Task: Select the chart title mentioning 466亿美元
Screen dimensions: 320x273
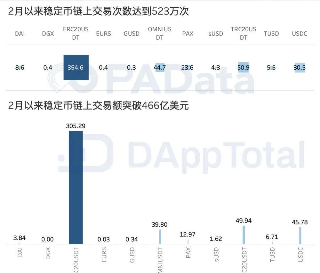Action: click(x=99, y=106)
